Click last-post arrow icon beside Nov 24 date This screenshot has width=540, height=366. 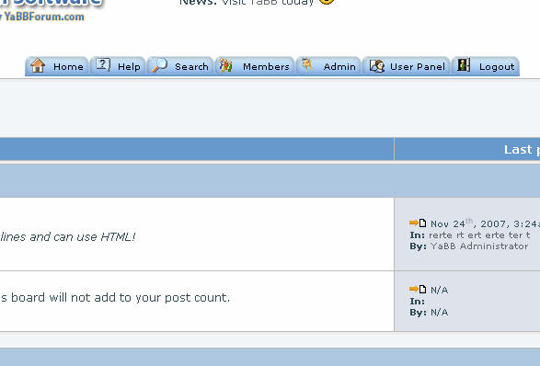418,223
